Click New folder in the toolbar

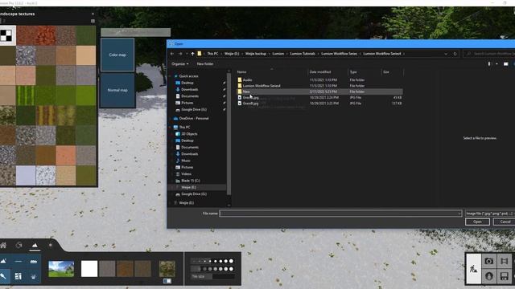(x=205, y=64)
